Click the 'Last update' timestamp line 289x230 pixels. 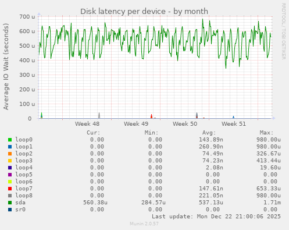(216, 217)
